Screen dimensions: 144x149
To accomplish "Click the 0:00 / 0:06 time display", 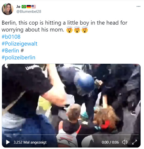I will (x=110, y=142).
